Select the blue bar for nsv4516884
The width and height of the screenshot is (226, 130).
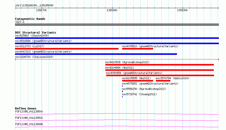[117, 43]
